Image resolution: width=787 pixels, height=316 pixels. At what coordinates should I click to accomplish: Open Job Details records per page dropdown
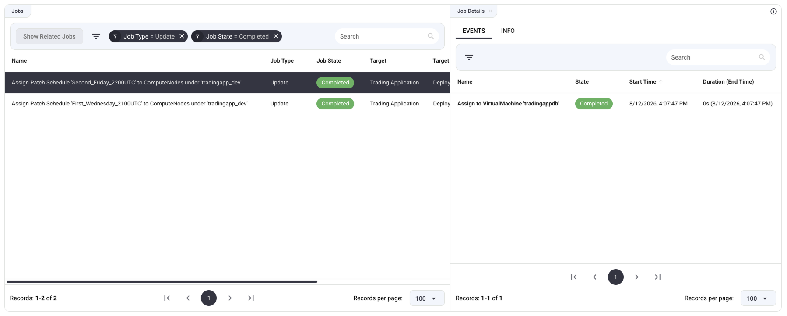coord(758,298)
